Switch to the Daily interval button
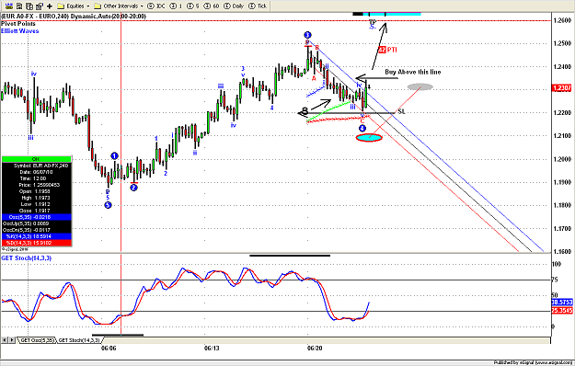 click(234, 6)
